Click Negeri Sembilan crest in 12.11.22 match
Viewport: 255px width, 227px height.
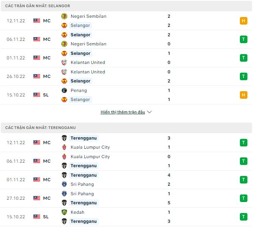click(64, 16)
